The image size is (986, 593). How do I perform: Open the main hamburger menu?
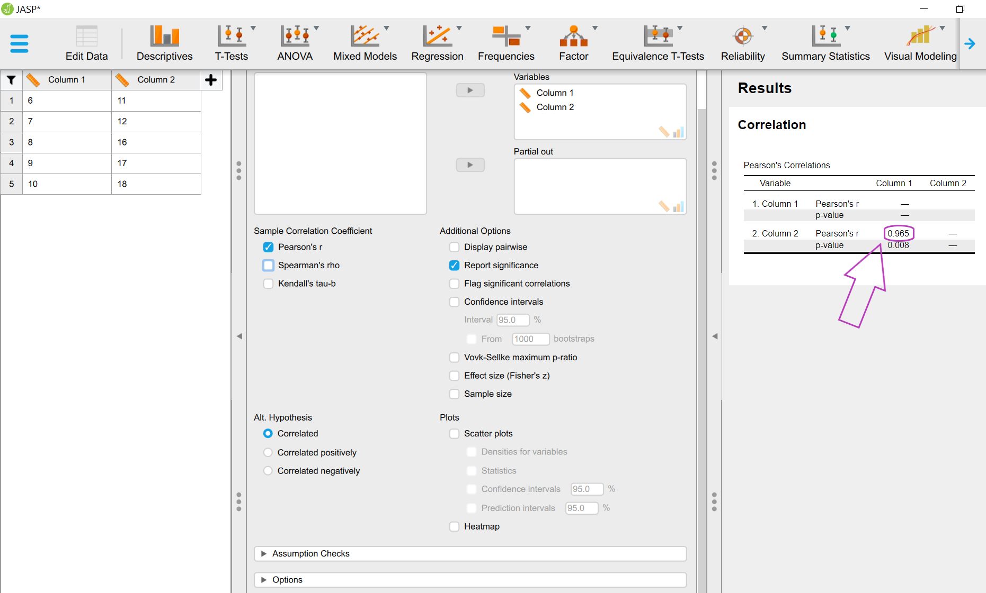pyautogui.click(x=19, y=43)
